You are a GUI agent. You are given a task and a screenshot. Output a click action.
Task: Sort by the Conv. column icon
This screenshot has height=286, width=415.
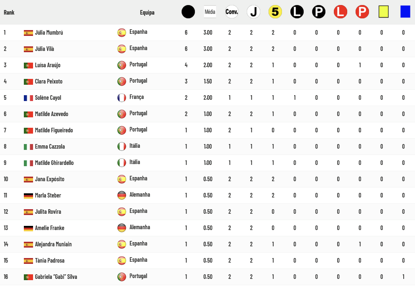point(232,12)
